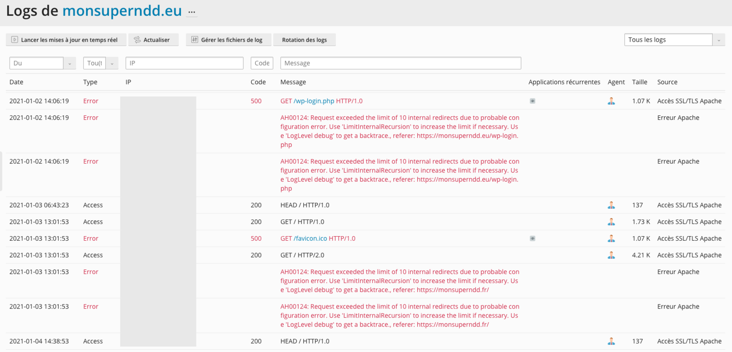Click the agent icon on the GET / HTTP/2.0 row
This screenshot has height=352, width=732.
click(x=611, y=255)
